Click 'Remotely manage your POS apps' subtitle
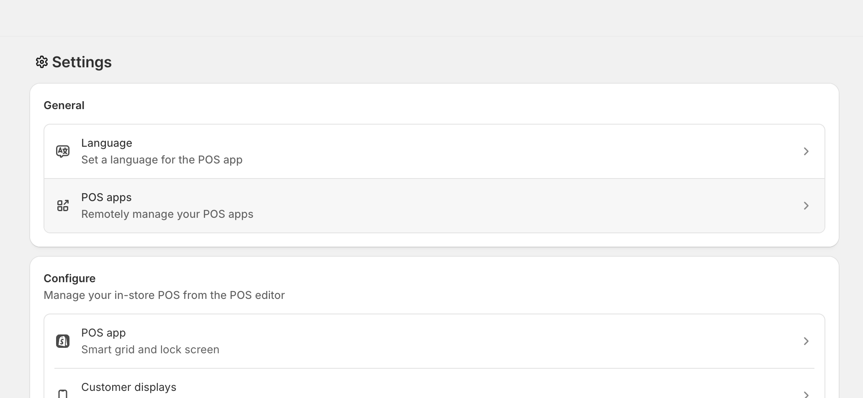Viewport: 863px width, 398px height. [x=167, y=214]
